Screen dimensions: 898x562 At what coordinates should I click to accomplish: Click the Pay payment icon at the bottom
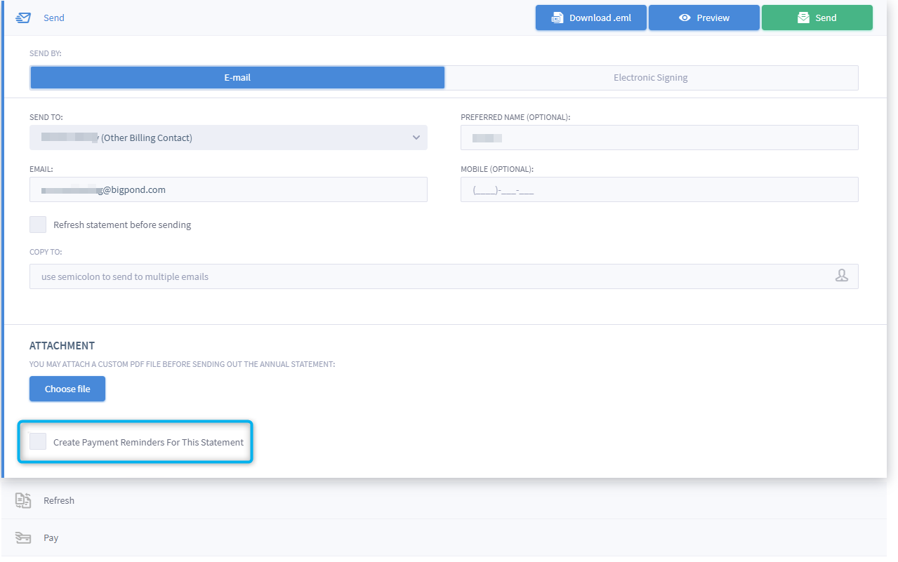tap(24, 537)
